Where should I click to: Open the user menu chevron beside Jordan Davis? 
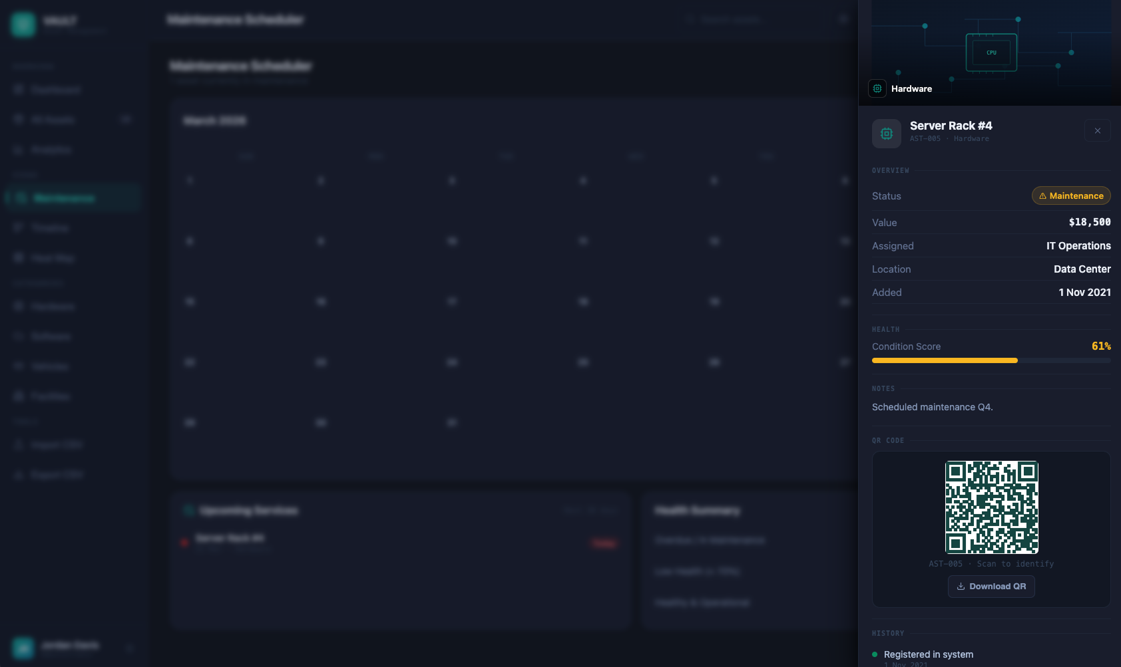coord(130,648)
